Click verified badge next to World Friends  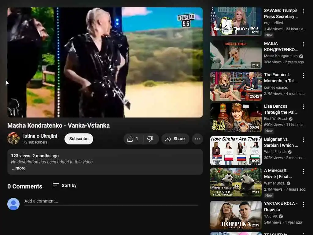tap(290, 152)
